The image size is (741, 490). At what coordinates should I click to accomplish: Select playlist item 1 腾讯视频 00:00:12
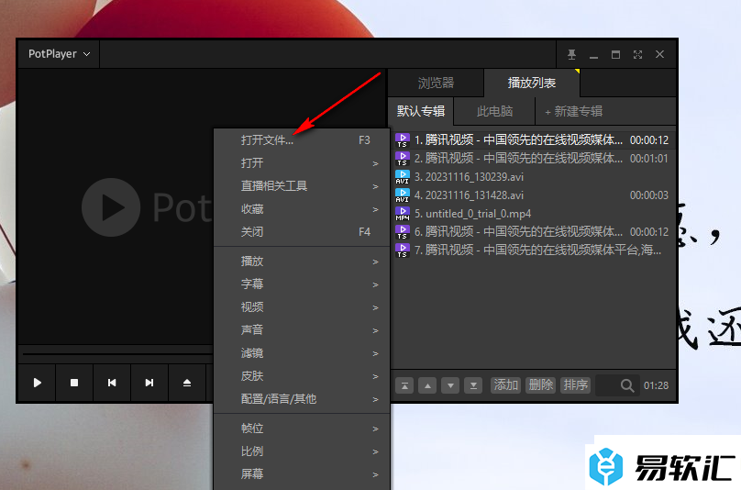click(532, 140)
